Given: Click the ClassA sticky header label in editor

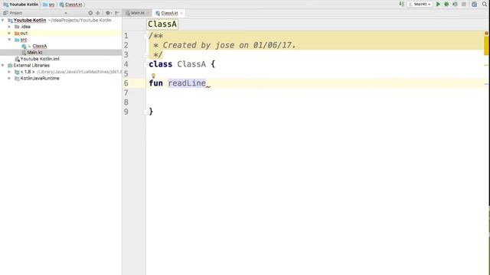Looking at the screenshot, I should tap(162, 24).
